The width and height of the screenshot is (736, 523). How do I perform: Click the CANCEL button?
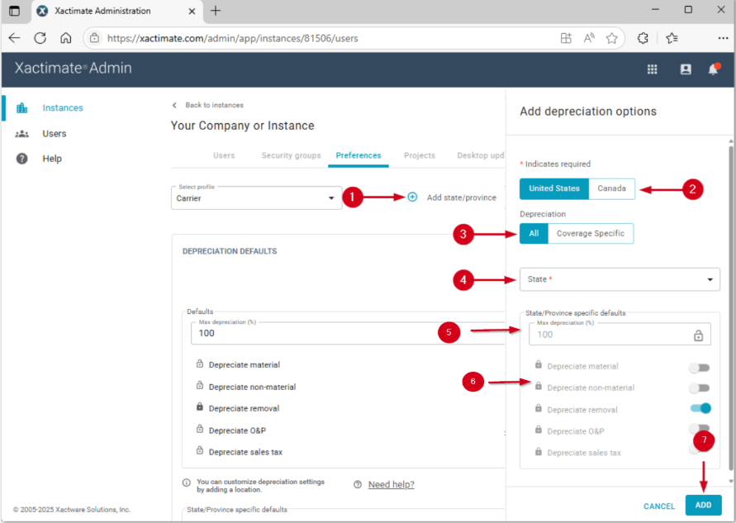click(x=659, y=506)
